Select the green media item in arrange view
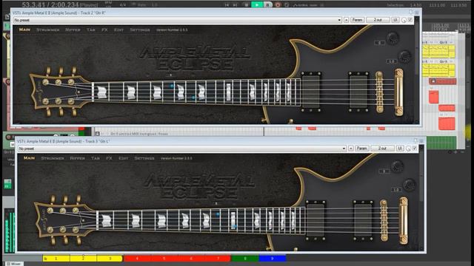Image resolution: width=474 pixels, height=266 pixels. click(441, 143)
